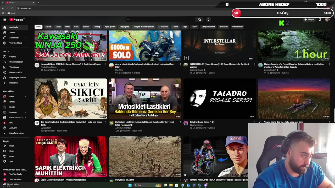Open Una Moto channel avatar
Viewport: 335px width, 188px height.
click(x=111, y=65)
